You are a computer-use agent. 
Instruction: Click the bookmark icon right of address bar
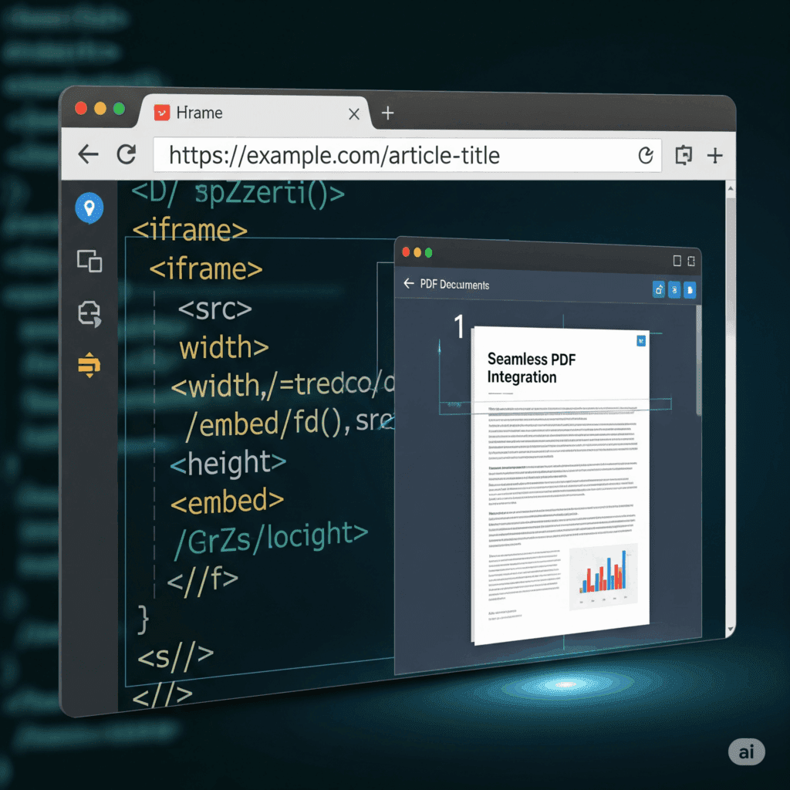point(684,156)
